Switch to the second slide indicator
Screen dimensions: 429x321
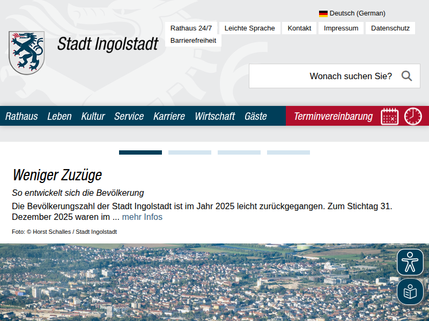tap(190, 152)
